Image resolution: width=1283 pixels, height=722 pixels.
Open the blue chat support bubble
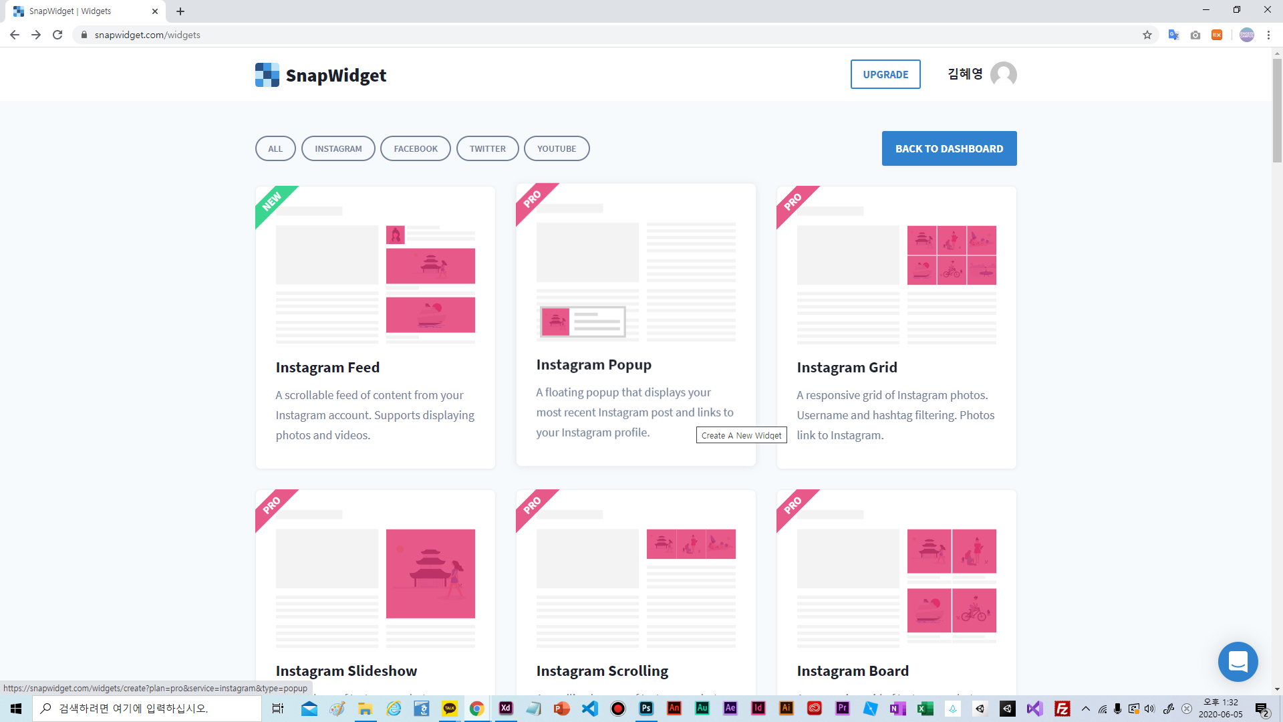(1238, 662)
